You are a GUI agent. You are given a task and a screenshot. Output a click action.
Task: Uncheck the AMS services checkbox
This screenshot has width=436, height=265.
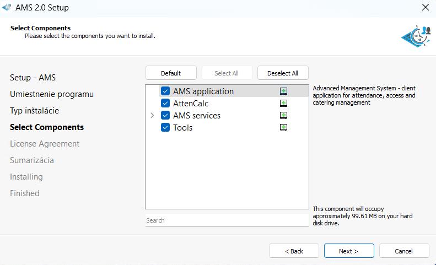(x=165, y=116)
